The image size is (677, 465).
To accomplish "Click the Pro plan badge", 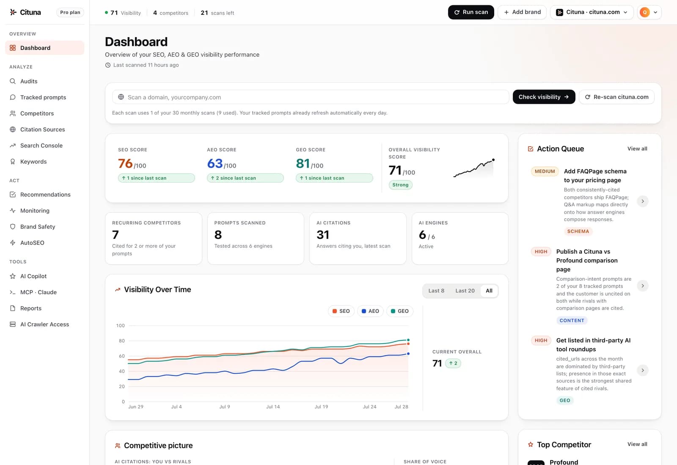I will (70, 12).
